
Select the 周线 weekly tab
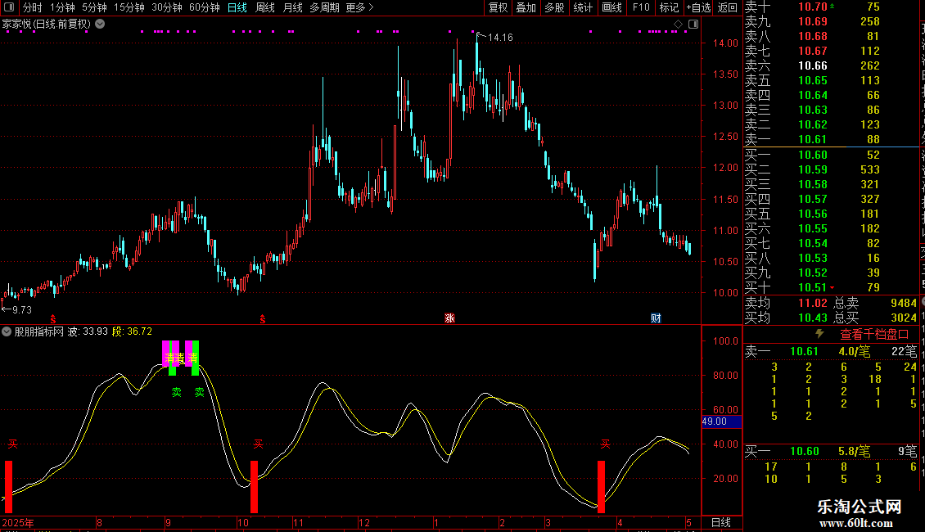pos(265,7)
